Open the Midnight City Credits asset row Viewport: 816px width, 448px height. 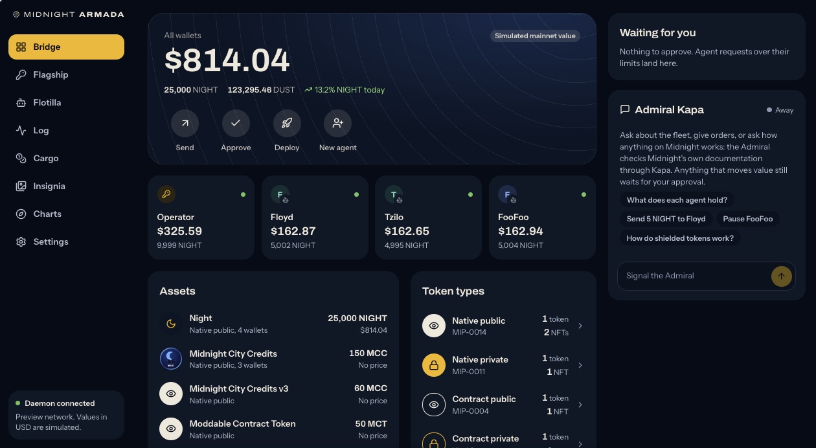click(x=273, y=359)
